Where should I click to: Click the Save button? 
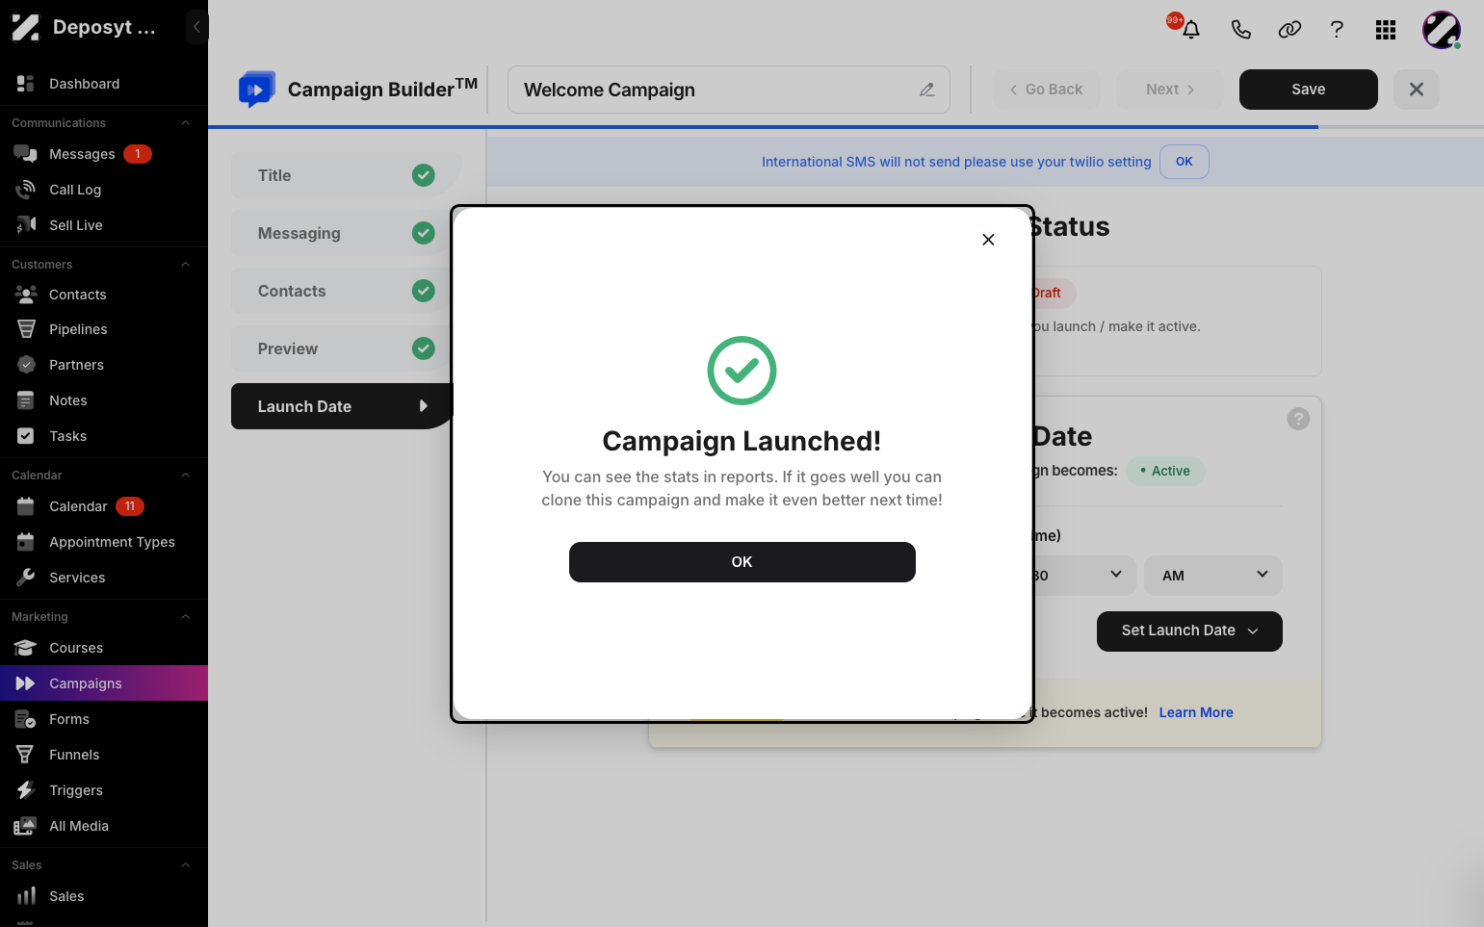1308,90
